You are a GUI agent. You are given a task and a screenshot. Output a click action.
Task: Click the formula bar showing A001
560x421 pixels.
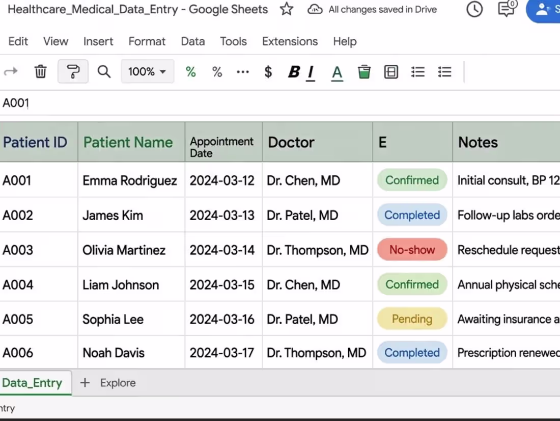pyautogui.click(x=280, y=103)
